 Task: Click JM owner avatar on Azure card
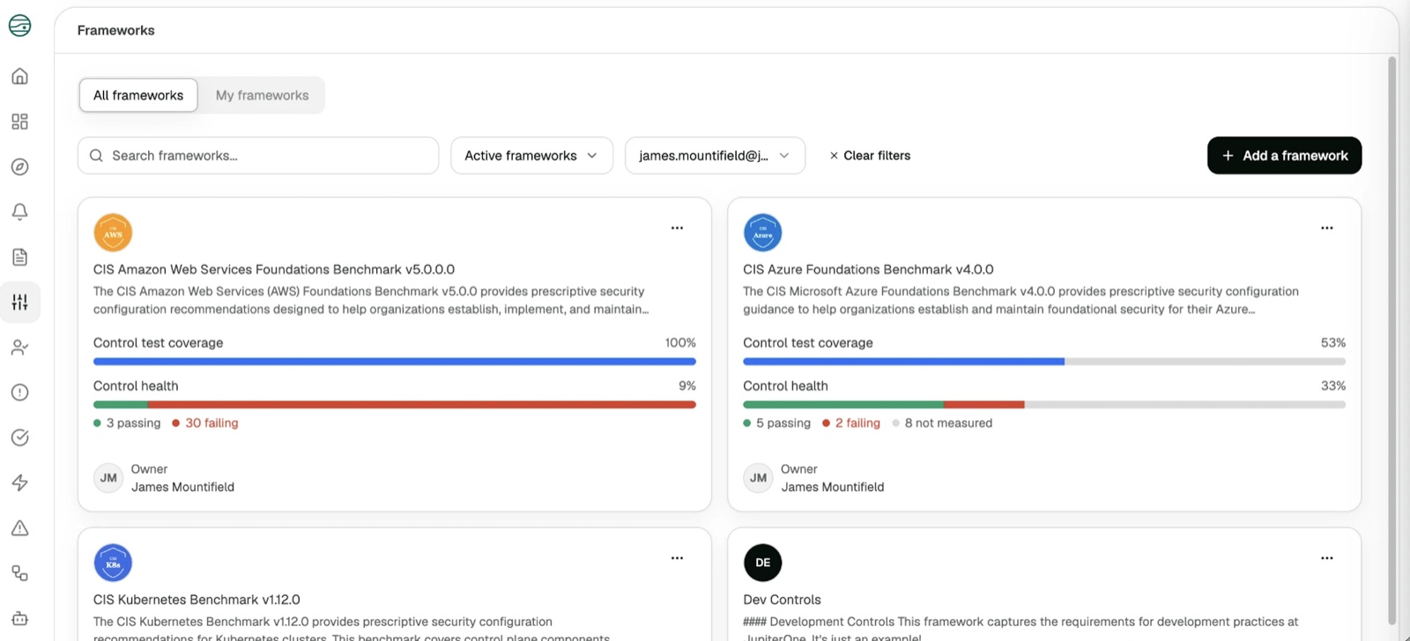tap(759, 478)
